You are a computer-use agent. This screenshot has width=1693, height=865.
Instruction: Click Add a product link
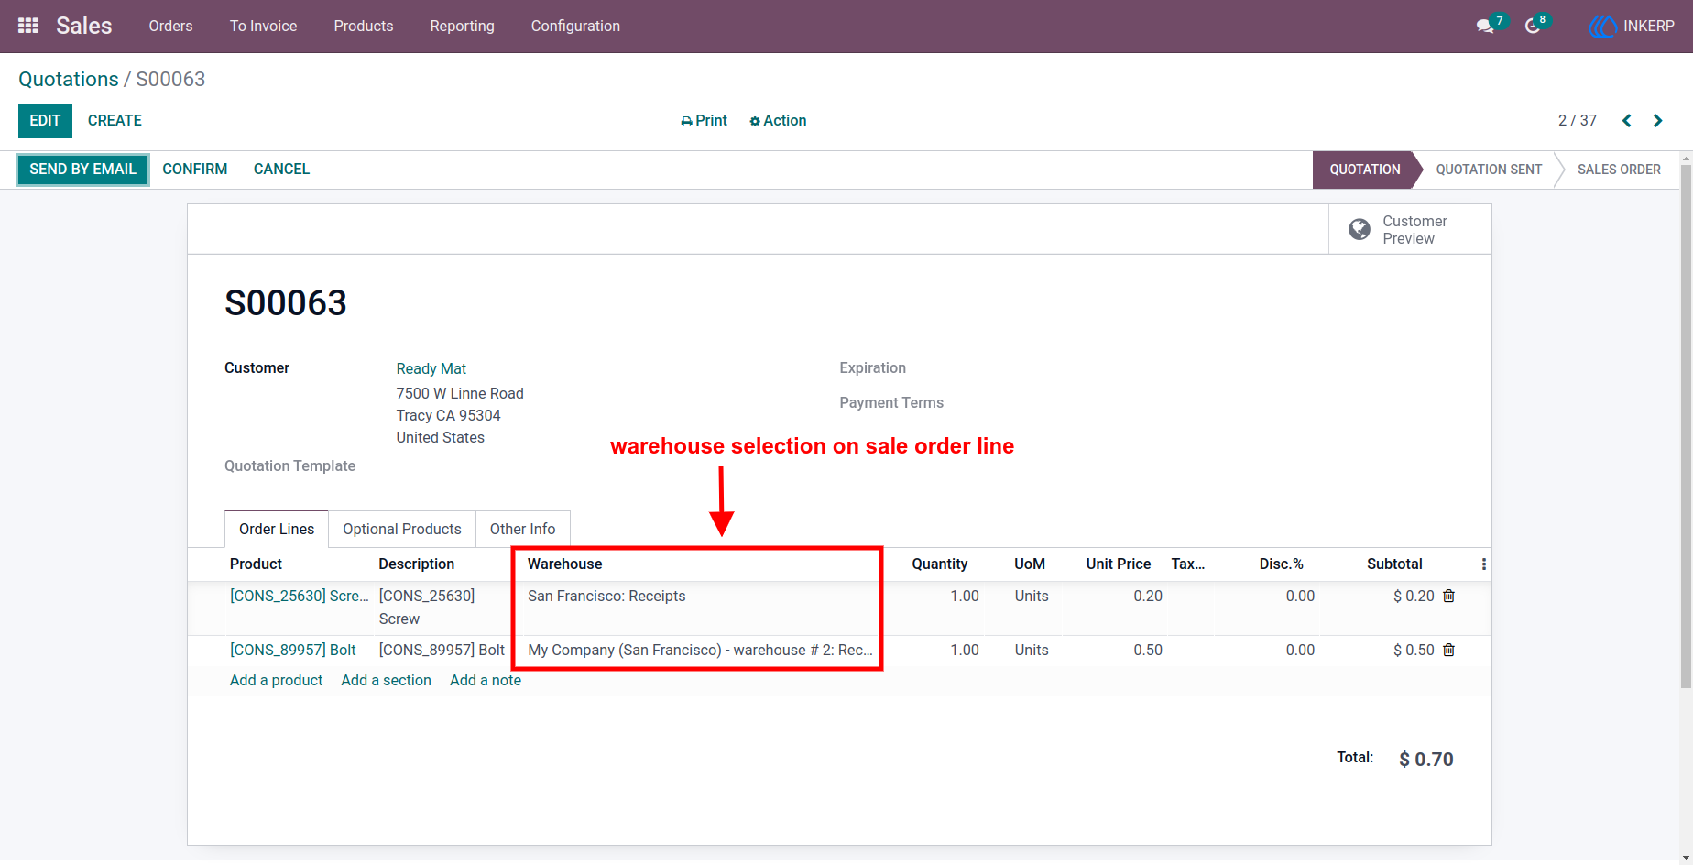point(276,680)
